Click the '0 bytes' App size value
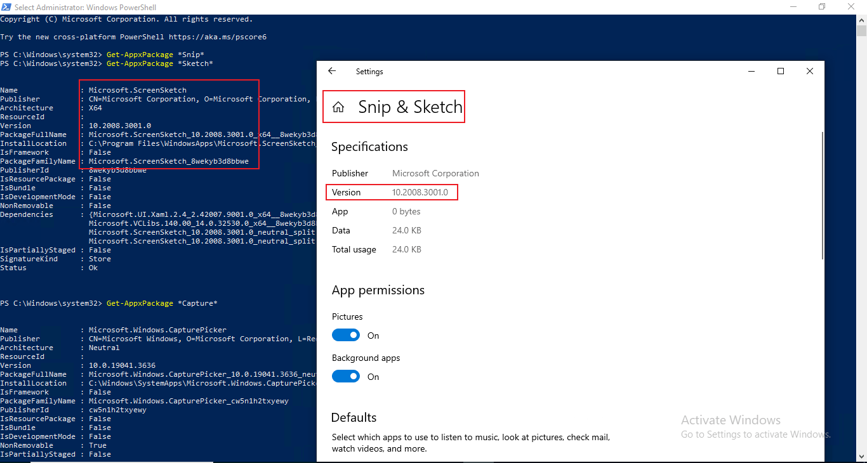 (x=406, y=211)
